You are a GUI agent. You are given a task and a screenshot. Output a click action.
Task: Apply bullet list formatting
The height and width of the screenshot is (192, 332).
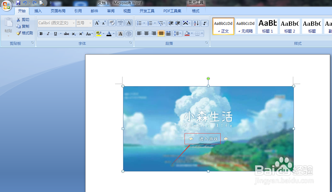point(139,23)
